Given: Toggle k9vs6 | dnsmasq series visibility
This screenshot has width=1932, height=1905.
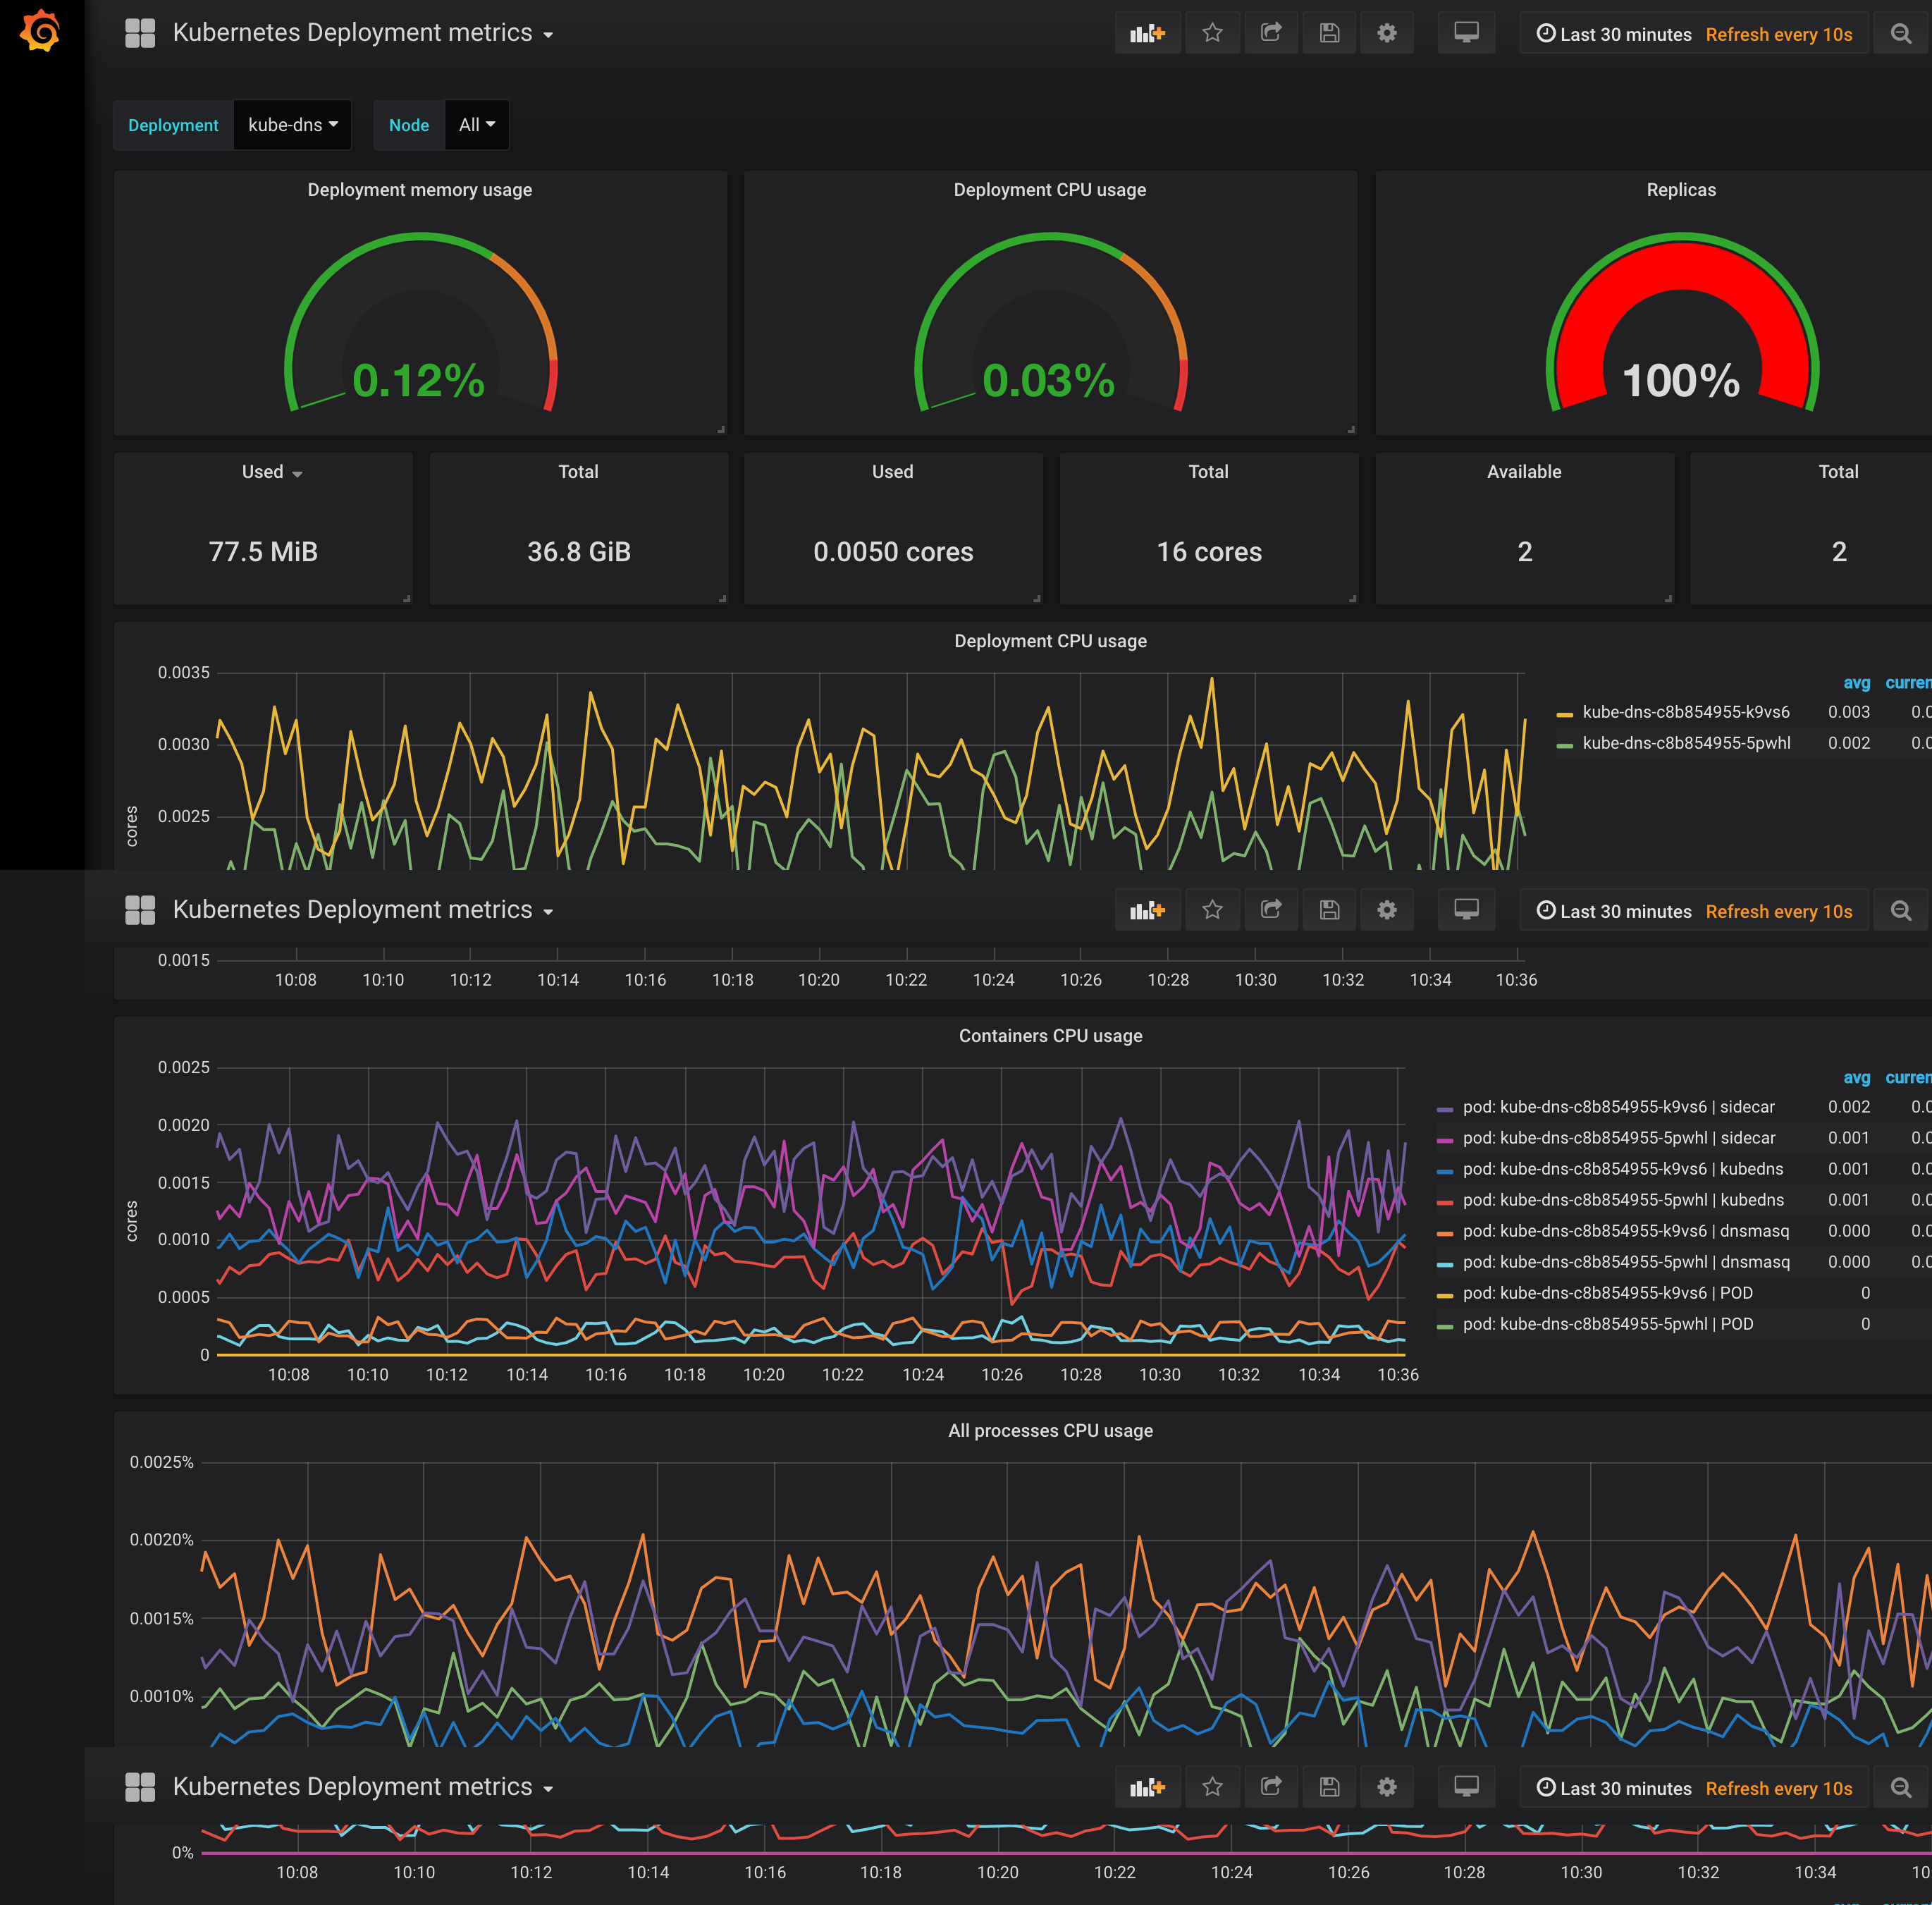Looking at the screenshot, I should 1625,1231.
